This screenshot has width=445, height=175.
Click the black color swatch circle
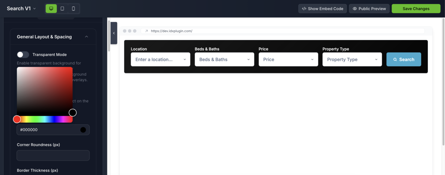point(83,130)
